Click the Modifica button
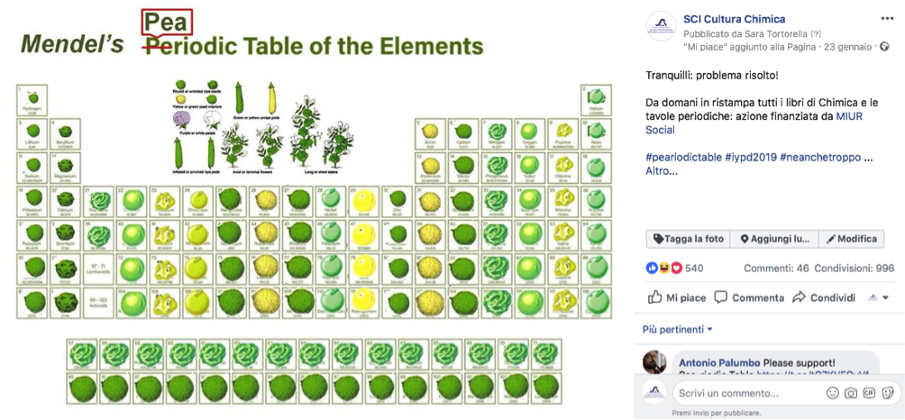Screen dimensions: 905x420 (x=851, y=239)
